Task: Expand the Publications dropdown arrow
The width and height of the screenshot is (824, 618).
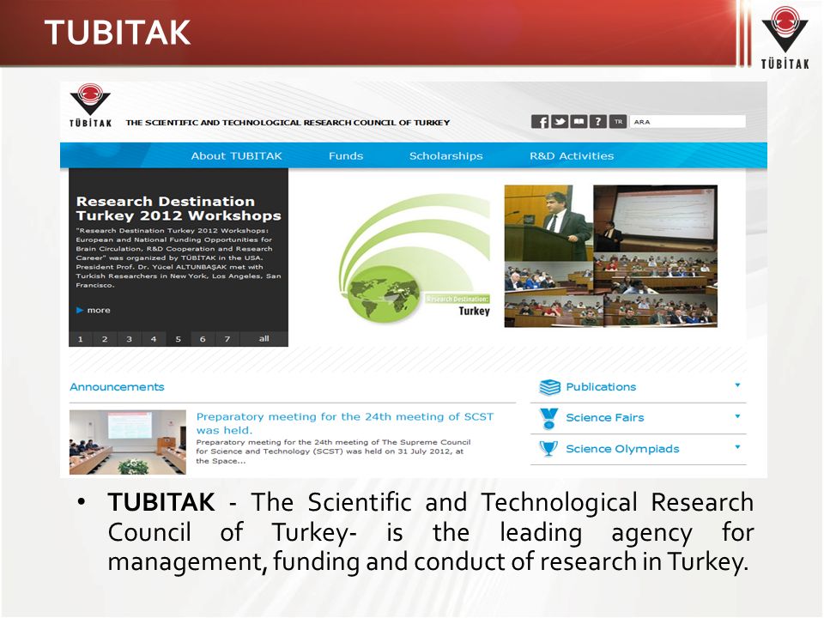Action: 737,385
